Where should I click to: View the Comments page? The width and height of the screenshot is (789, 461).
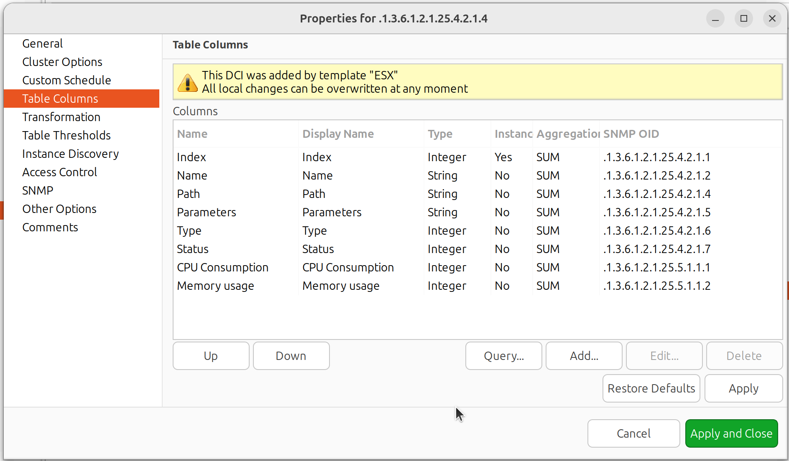click(x=50, y=227)
